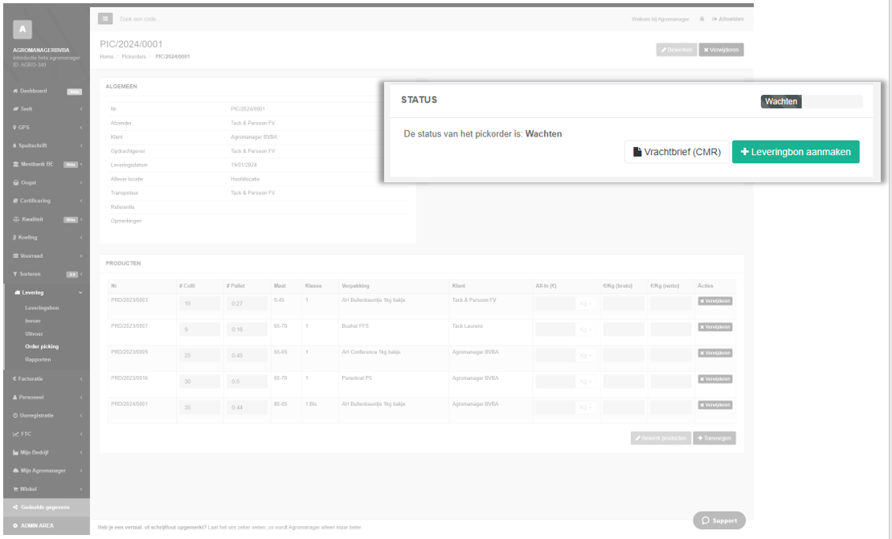Click the Leveringbon aanmaken button
The width and height of the screenshot is (892, 539).
[x=796, y=151]
